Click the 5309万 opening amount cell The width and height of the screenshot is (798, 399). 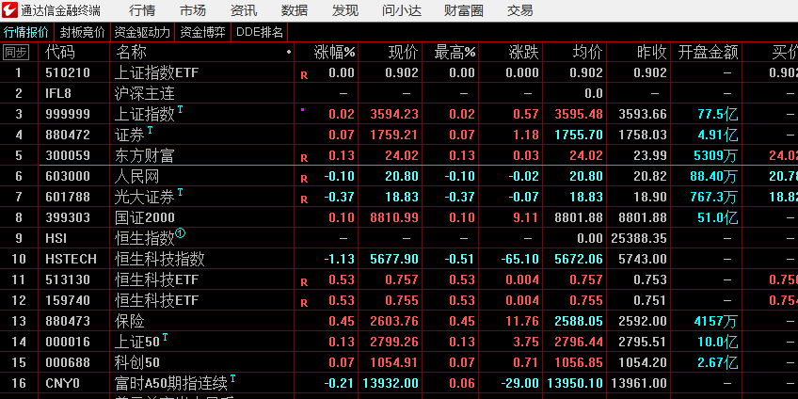click(716, 155)
